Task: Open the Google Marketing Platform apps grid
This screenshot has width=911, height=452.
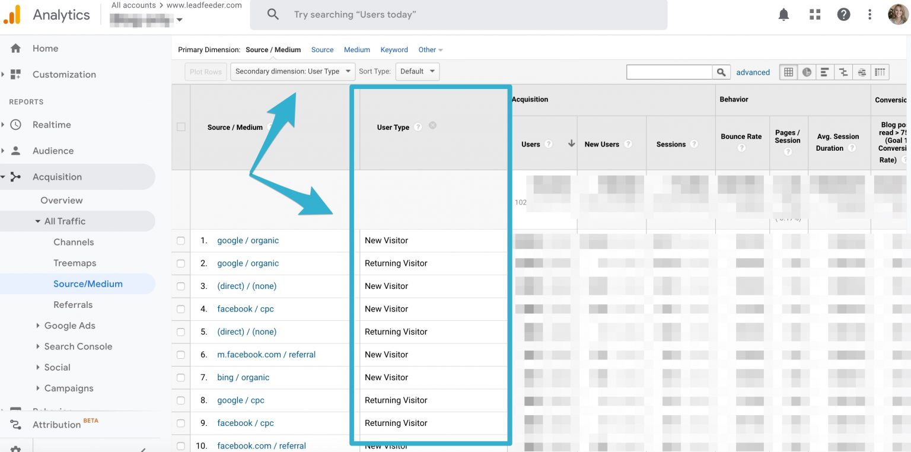Action: click(815, 14)
